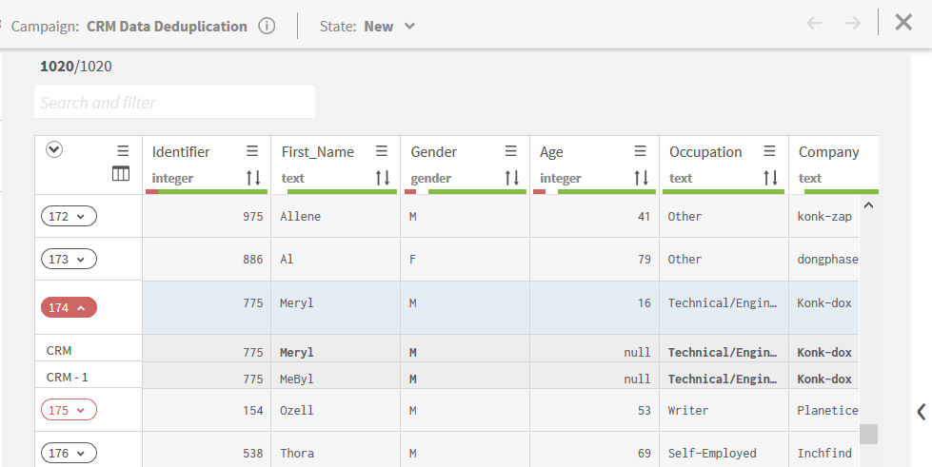Click the campaign info icon
932x467 pixels.
click(x=268, y=26)
